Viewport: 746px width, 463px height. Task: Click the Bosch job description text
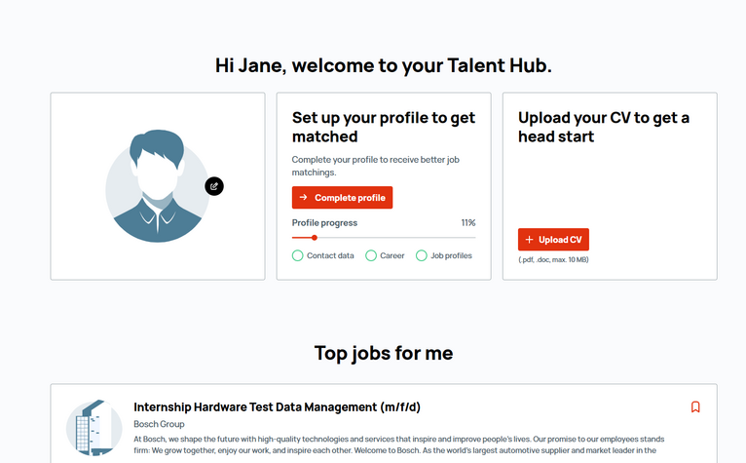398,444
